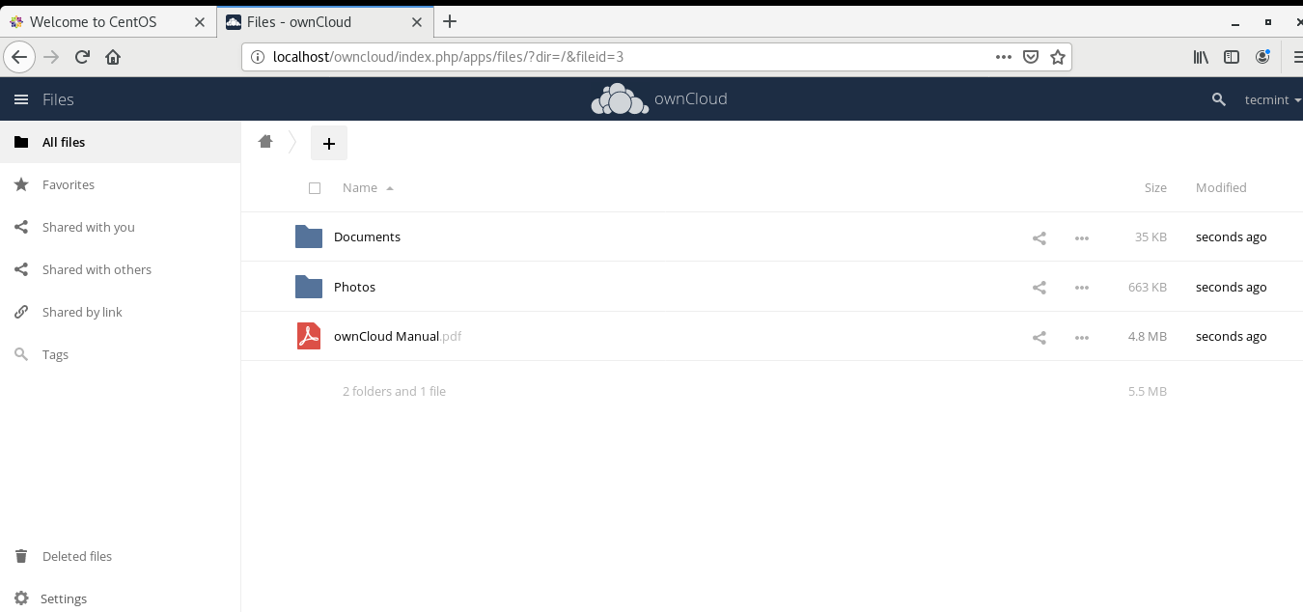Toggle Firefox sidebar view icon
This screenshot has height=612, width=1303.
coord(1232,57)
